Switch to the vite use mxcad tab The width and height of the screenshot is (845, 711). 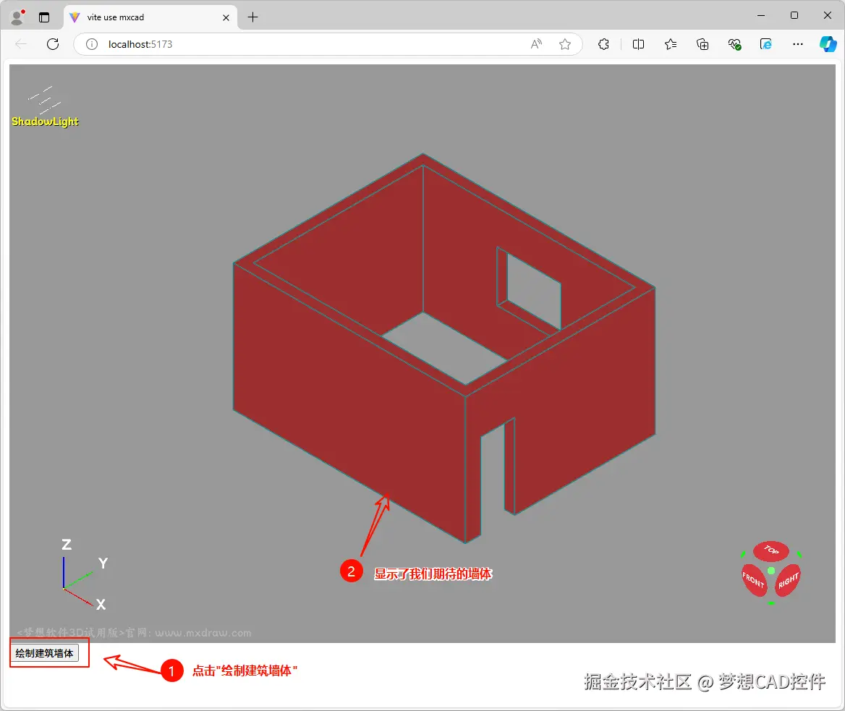pos(150,17)
